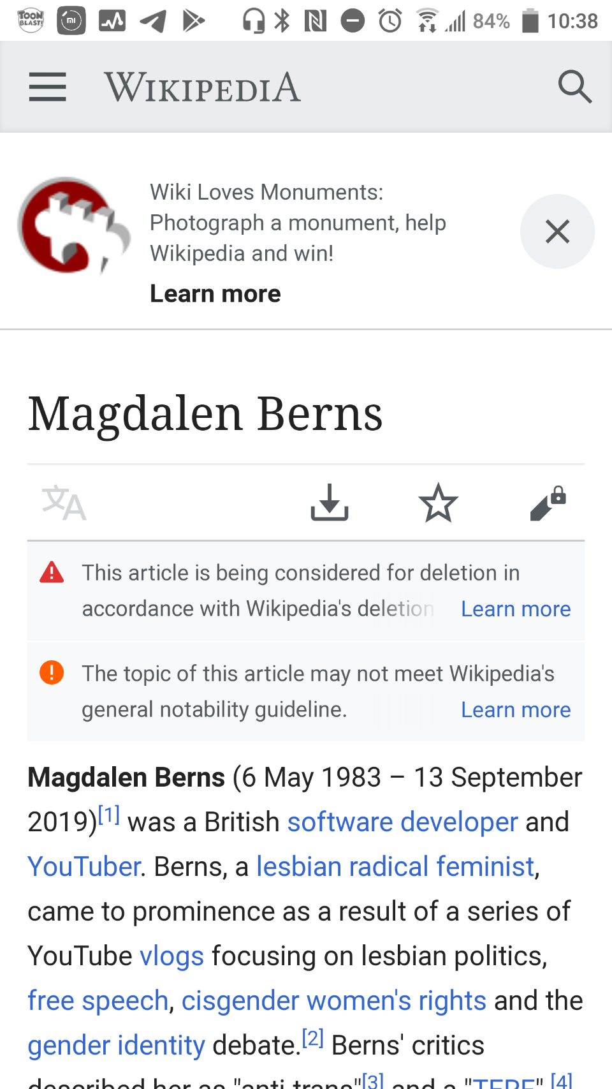Viewport: 612px width, 1089px height.
Task: Open the YouTuber article link
Action: point(84,867)
